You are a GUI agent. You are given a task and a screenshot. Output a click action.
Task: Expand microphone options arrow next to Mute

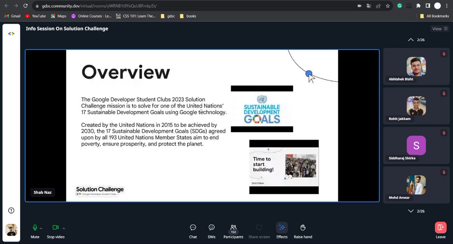pos(41,228)
